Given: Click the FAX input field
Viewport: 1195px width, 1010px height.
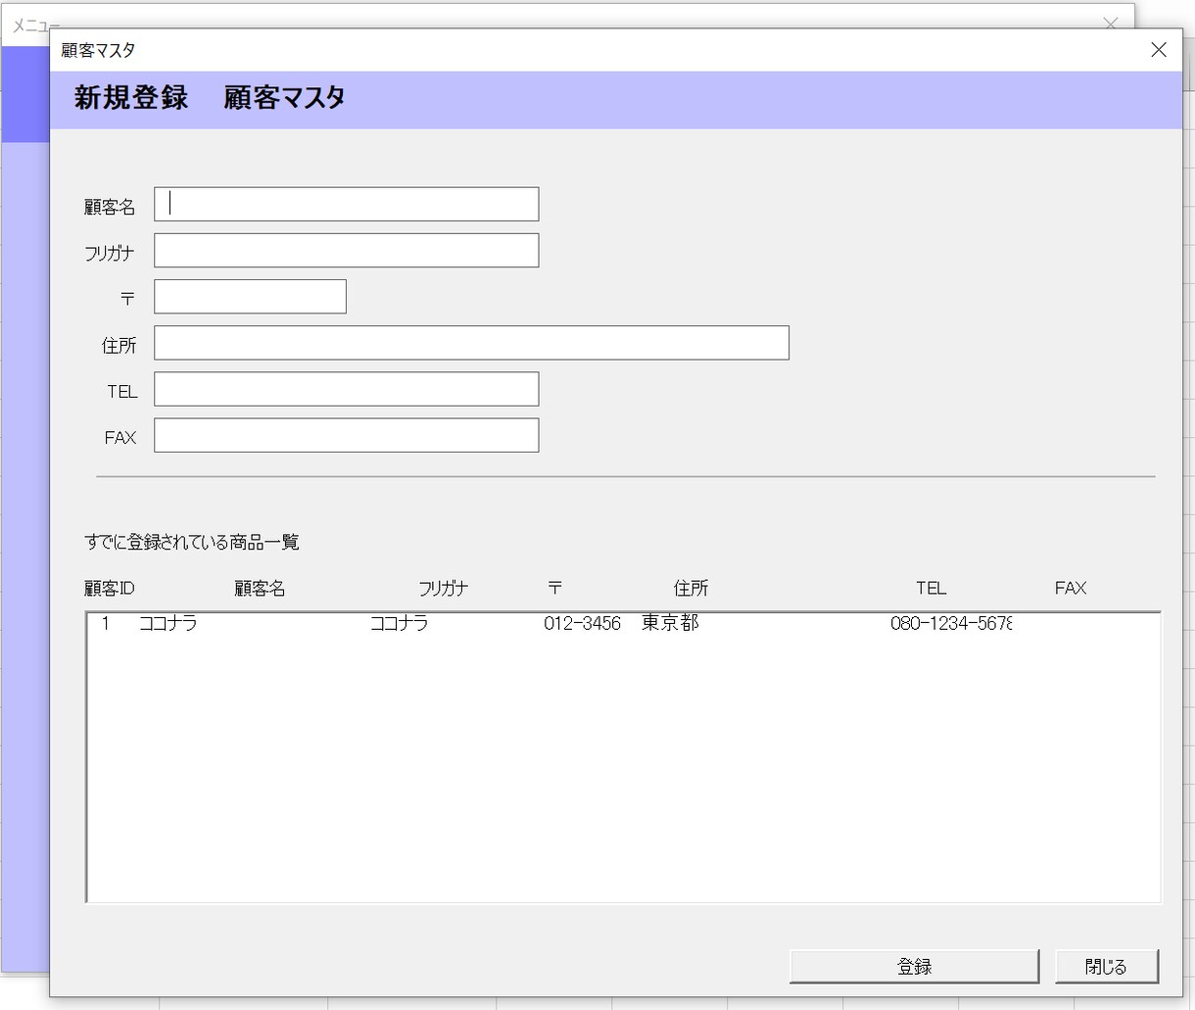Looking at the screenshot, I should [346, 435].
